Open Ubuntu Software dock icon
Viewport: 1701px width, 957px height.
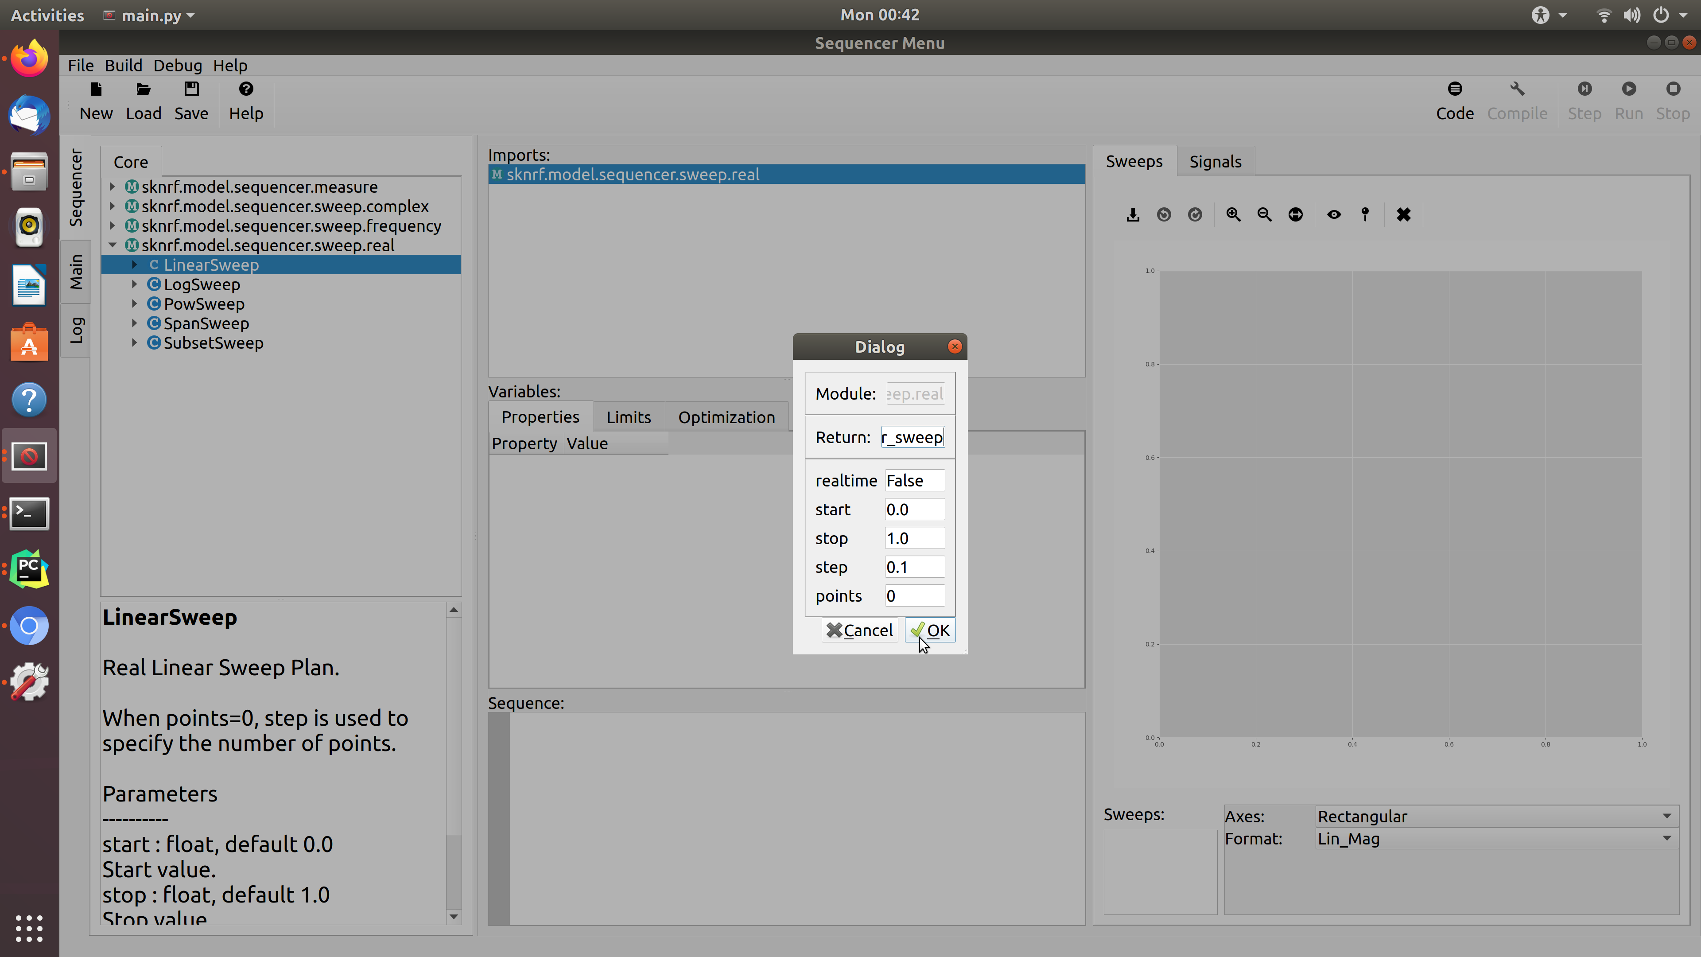point(29,342)
